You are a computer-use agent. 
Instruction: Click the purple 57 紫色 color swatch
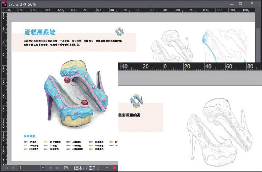(x=26, y=142)
